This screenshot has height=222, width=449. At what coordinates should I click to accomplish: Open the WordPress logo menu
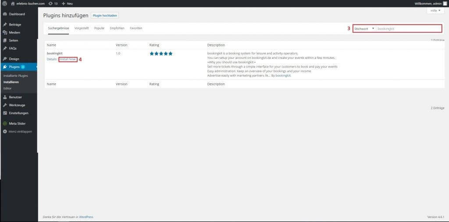click(4, 4)
